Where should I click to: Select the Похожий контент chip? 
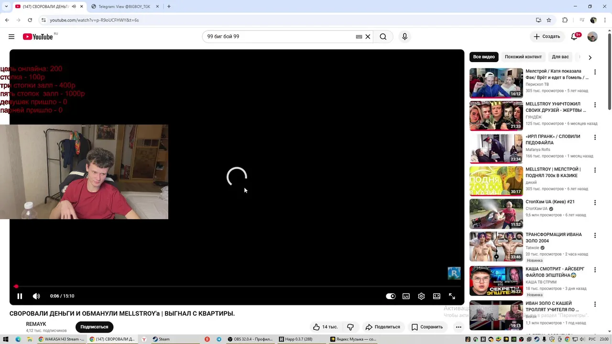[523, 57]
